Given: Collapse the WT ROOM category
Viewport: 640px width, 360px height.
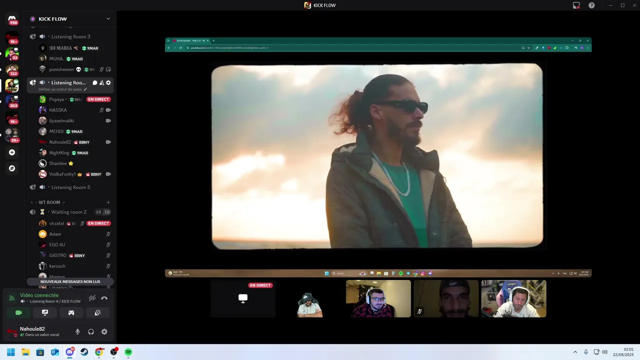Looking at the screenshot, I should point(49,202).
